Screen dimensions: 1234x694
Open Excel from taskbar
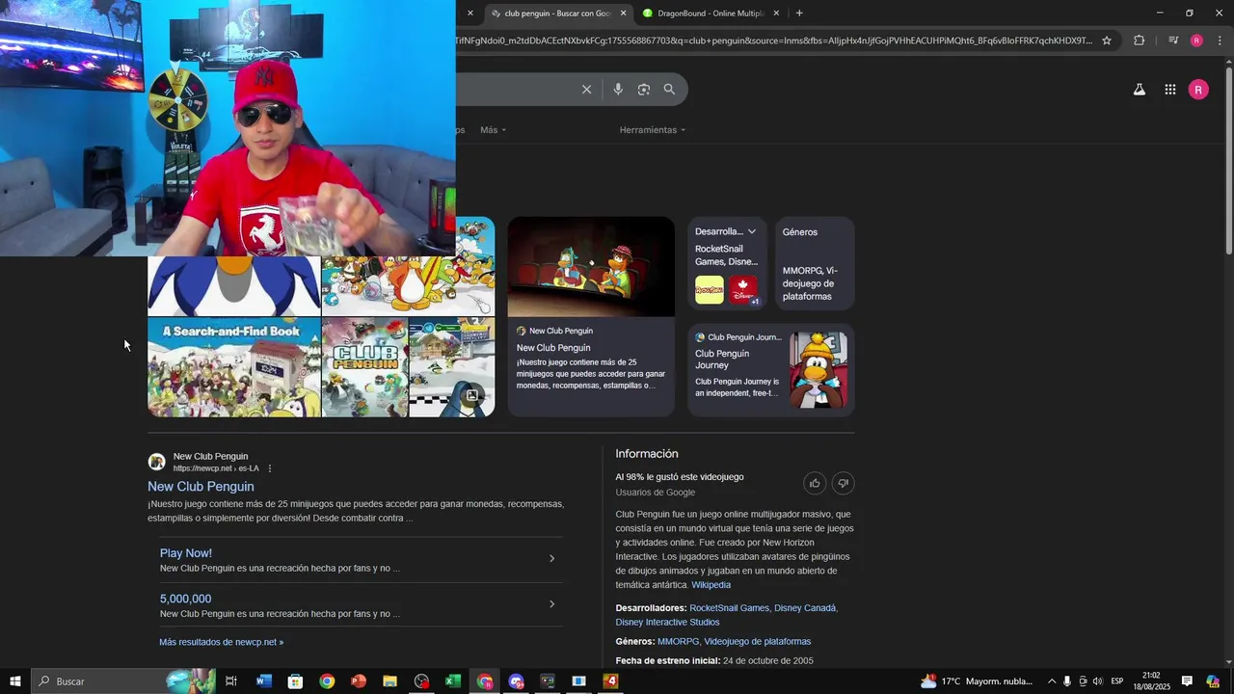pyautogui.click(x=453, y=681)
